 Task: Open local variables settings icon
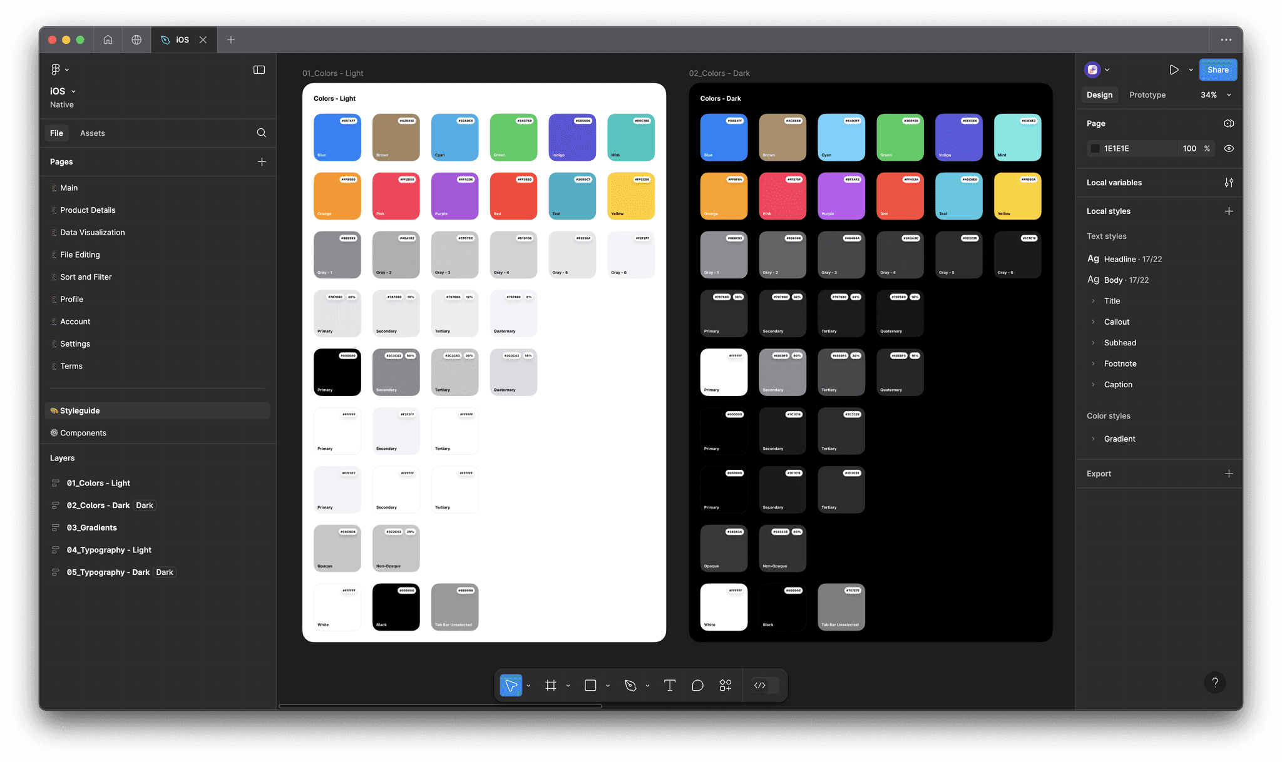pos(1229,183)
